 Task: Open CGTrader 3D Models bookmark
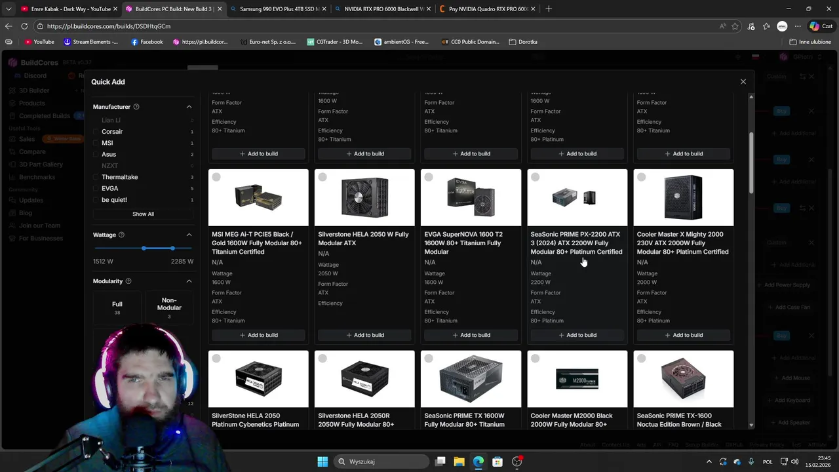click(334, 42)
